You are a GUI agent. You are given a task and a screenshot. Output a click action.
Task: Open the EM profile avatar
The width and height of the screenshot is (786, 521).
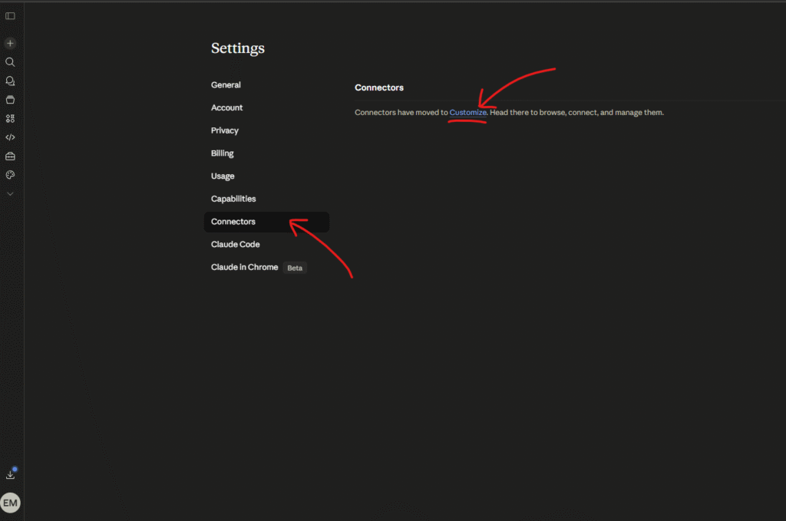pos(10,503)
